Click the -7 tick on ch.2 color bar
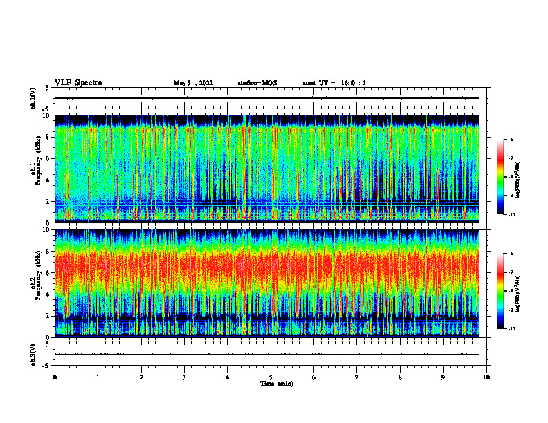The height and width of the screenshot is (423, 548). pyautogui.click(x=511, y=272)
